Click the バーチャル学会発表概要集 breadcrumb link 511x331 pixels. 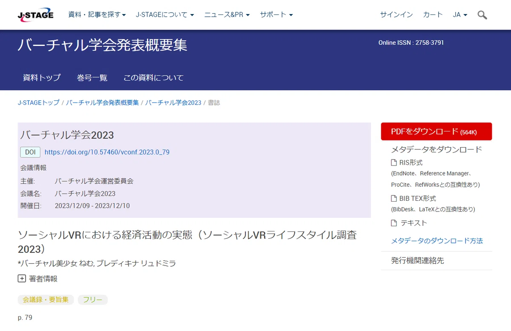102,103
